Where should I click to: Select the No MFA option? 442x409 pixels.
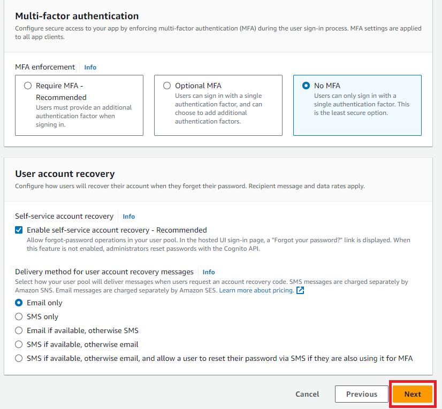[x=306, y=86]
